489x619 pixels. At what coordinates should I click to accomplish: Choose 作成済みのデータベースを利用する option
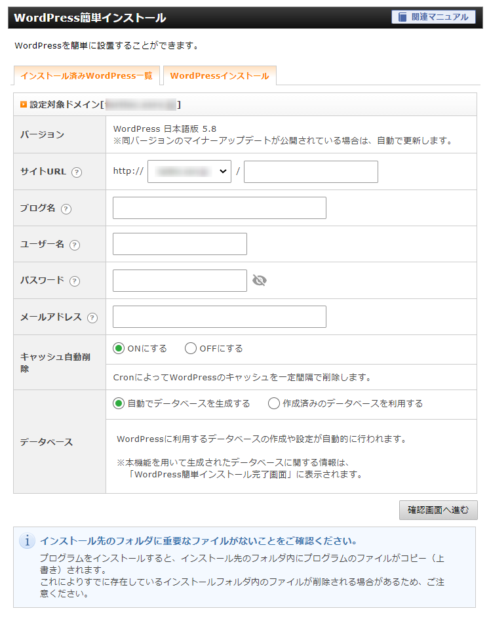[x=274, y=403]
